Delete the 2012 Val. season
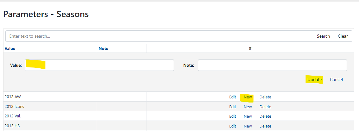359x131 pixels. pos(265,116)
